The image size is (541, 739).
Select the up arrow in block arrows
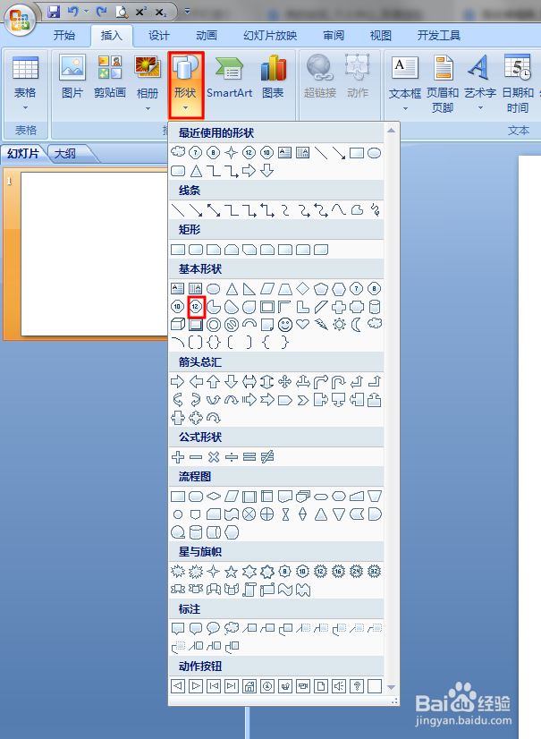point(214,381)
